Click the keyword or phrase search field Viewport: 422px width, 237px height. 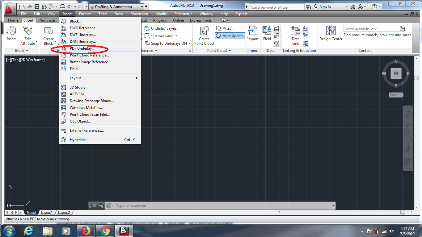click(276, 7)
